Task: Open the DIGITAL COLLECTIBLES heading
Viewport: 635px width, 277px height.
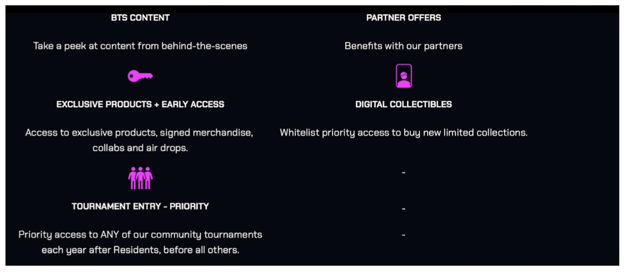Action: click(x=403, y=104)
